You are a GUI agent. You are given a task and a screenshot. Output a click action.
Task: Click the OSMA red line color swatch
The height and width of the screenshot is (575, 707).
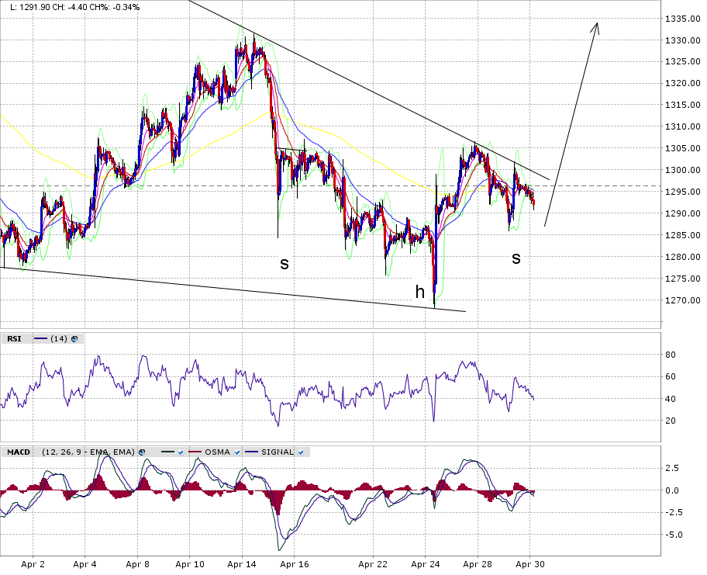point(195,452)
